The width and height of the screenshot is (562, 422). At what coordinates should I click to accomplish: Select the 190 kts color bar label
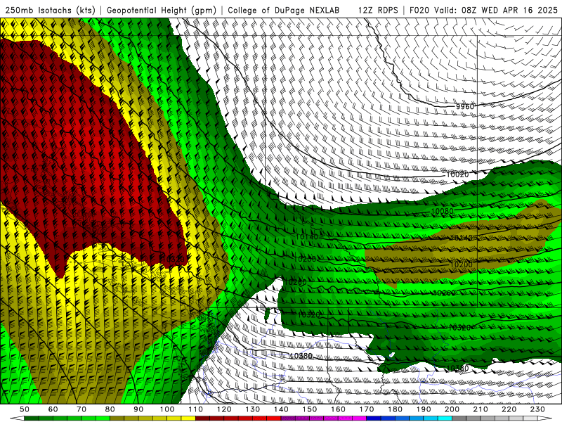(x=424, y=409)
